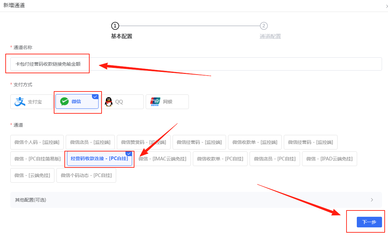Choose channel 微信店员 - [PC自挂]
Screen dimensions: 388x235
click(275, 159)
